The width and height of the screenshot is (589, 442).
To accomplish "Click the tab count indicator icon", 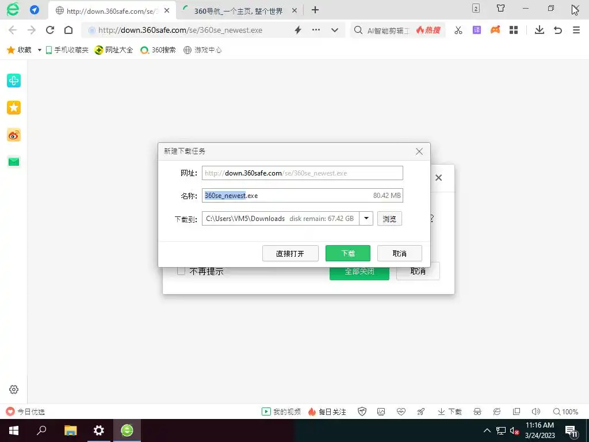I will [x=476, y=8].
